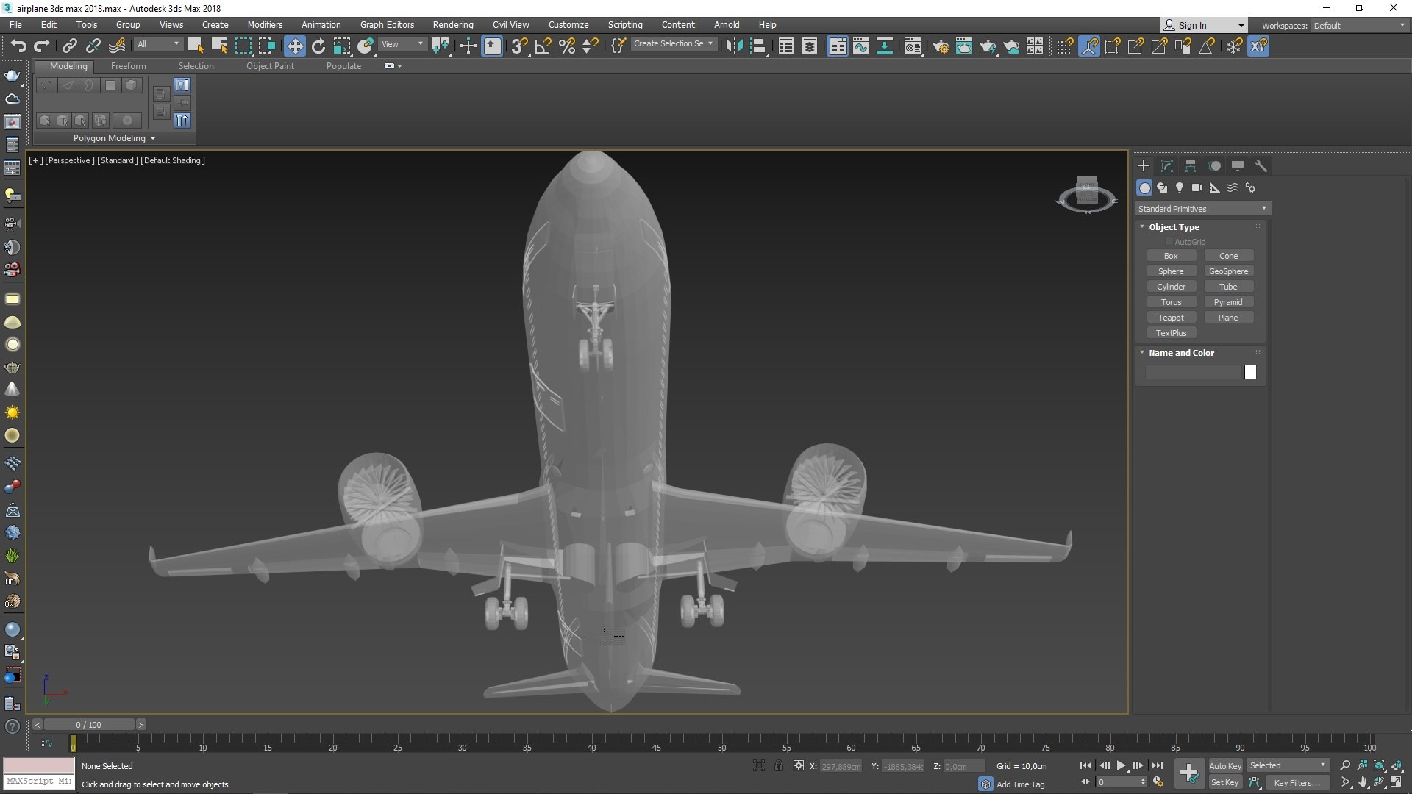Activate Select and Rotate tool
The width and height of the screenshot is (1412, 794).
pos(318,46)
